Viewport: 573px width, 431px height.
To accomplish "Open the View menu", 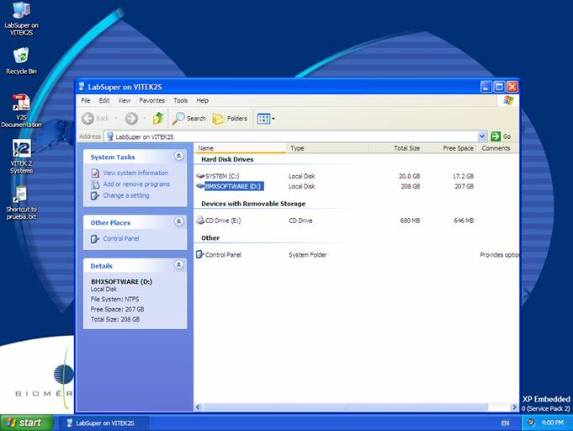I will click(x=125, y=100).
